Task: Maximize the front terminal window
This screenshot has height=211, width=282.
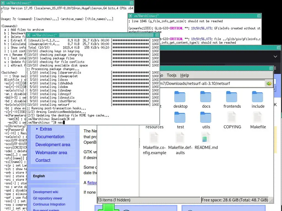Action: click(157, 35)
